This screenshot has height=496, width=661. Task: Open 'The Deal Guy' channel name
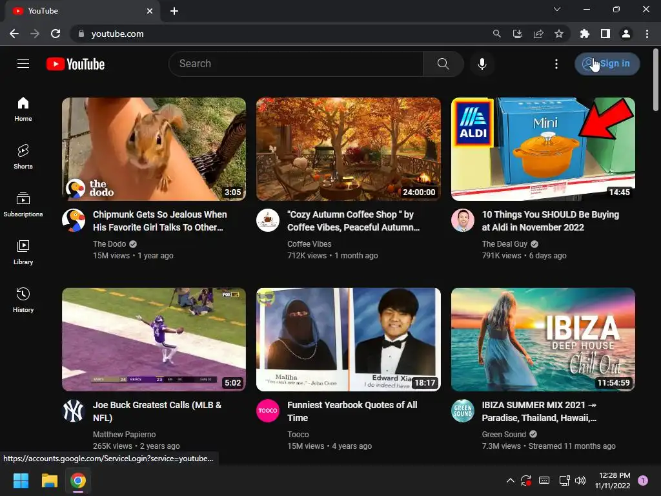[x=505, y=243]
